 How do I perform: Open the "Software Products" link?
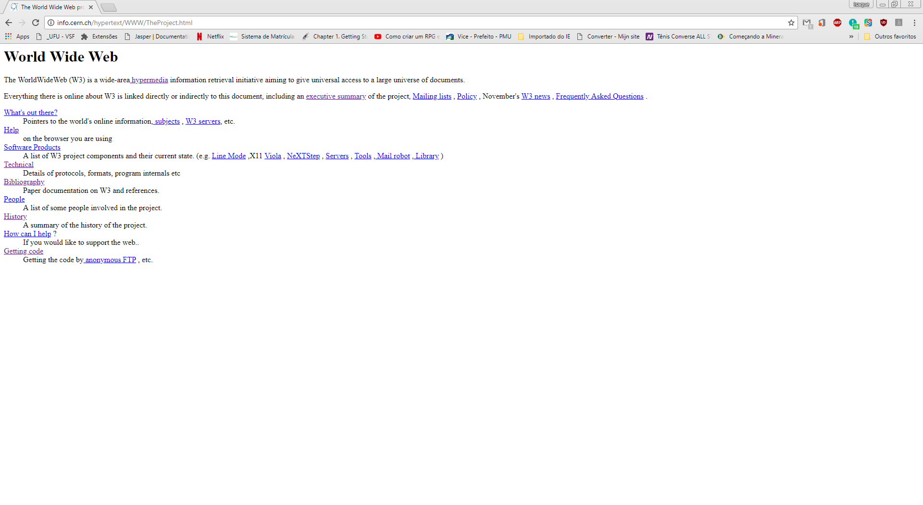pos(32,147)
